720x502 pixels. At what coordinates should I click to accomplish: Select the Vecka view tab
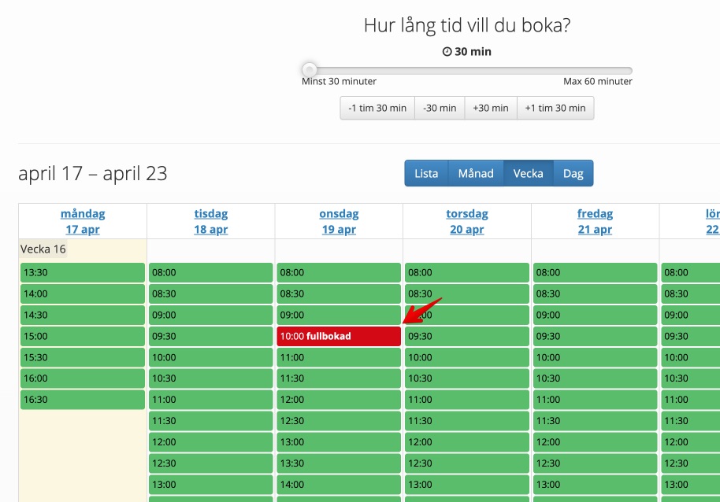tap(528, 173)
